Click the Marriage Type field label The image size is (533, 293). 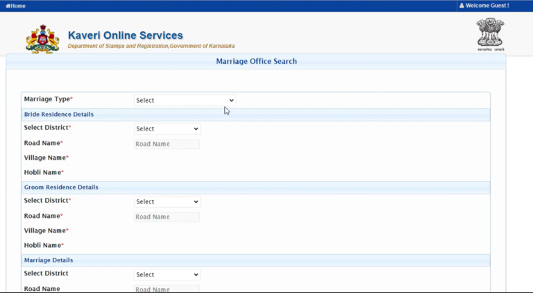48,99
